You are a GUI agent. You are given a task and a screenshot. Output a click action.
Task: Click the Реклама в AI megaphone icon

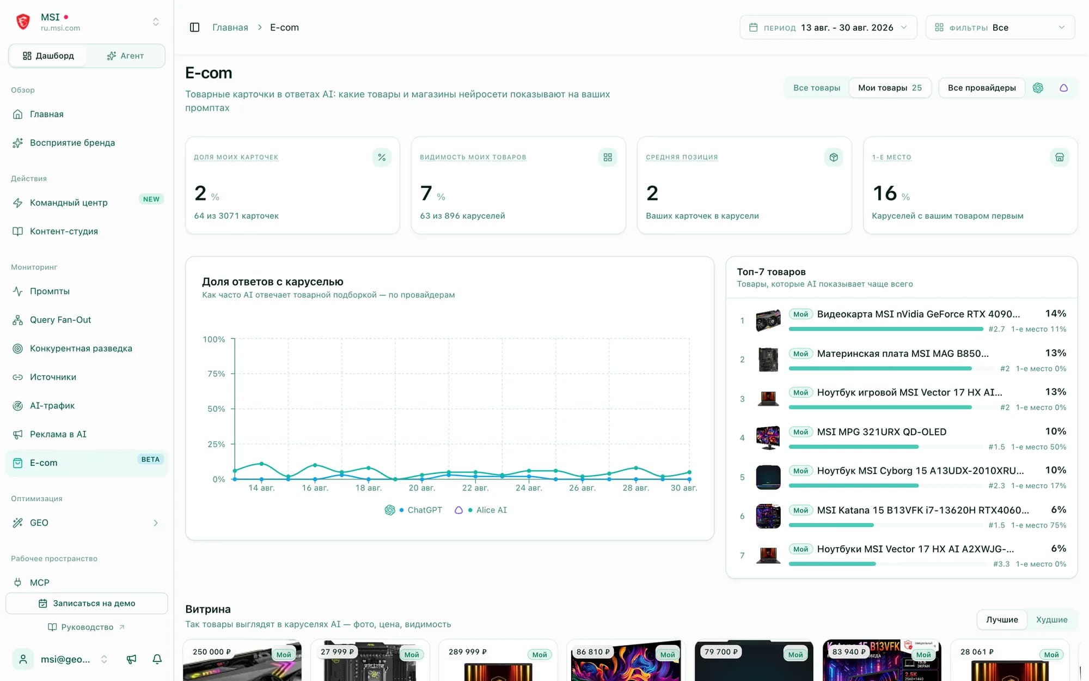pos(18,434)
